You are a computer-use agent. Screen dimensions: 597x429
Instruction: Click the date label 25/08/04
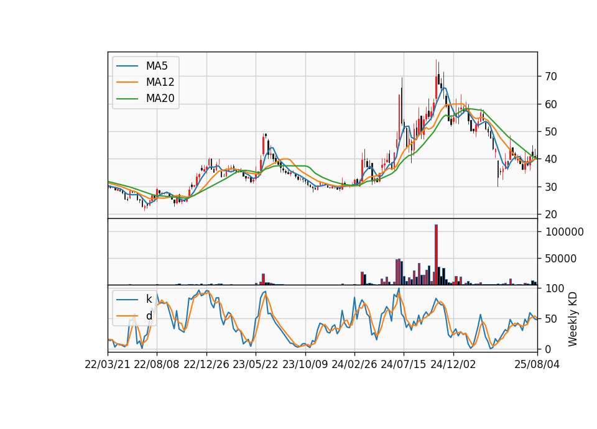537,364
